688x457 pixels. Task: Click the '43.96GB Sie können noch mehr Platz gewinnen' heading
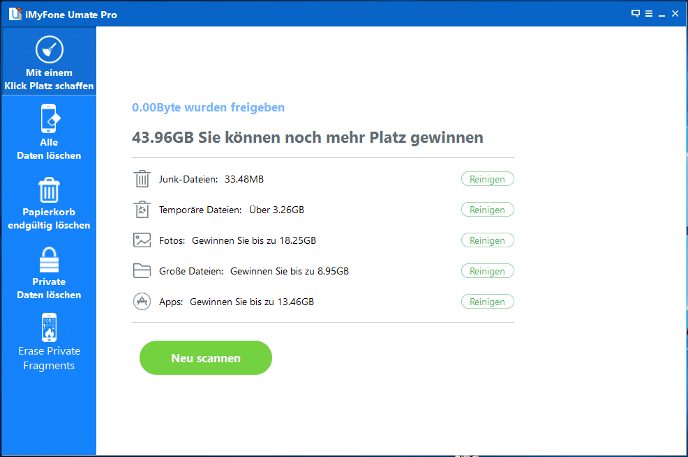[x=308, y=137]
